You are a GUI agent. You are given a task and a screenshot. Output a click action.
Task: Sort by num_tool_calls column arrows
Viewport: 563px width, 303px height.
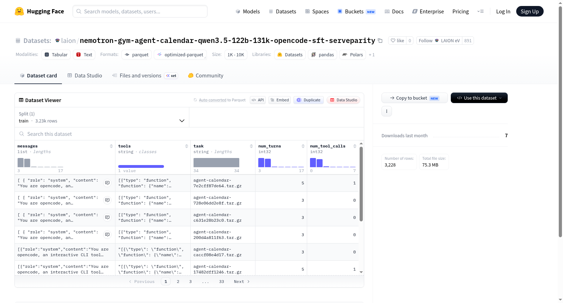[x=355, y=146]
